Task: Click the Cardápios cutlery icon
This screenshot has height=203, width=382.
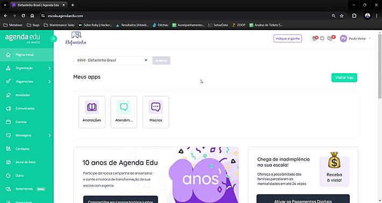Action: (8, 149)
